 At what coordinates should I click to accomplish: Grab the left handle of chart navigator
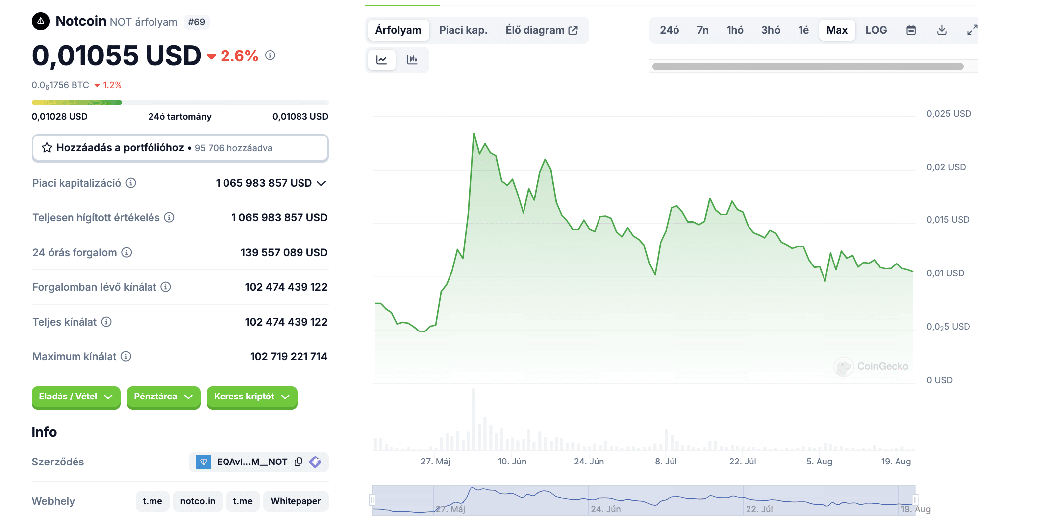pyautogui.click(x=372, y=500)
